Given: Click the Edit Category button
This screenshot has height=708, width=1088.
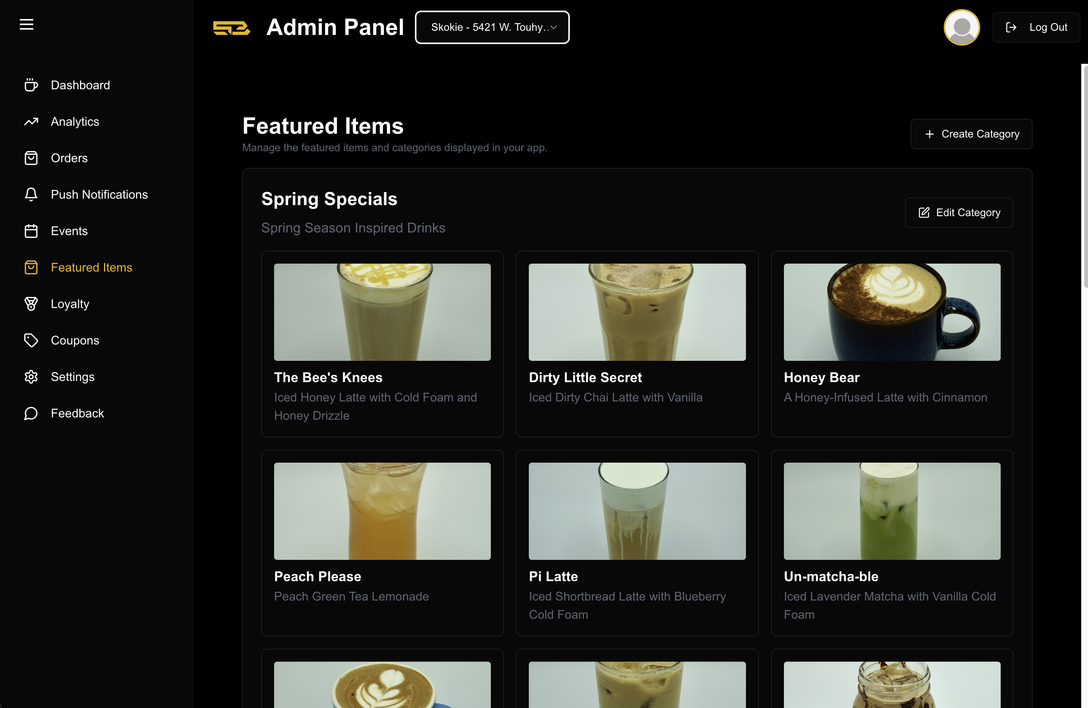Looking at the screenshot, I should (x=959, y=213).
